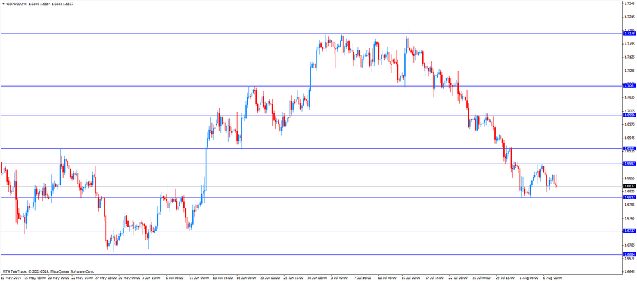Click the 25 Jul 00:00 time label
The height and width of the screenshot is (281, 637).
coord(482,278)
